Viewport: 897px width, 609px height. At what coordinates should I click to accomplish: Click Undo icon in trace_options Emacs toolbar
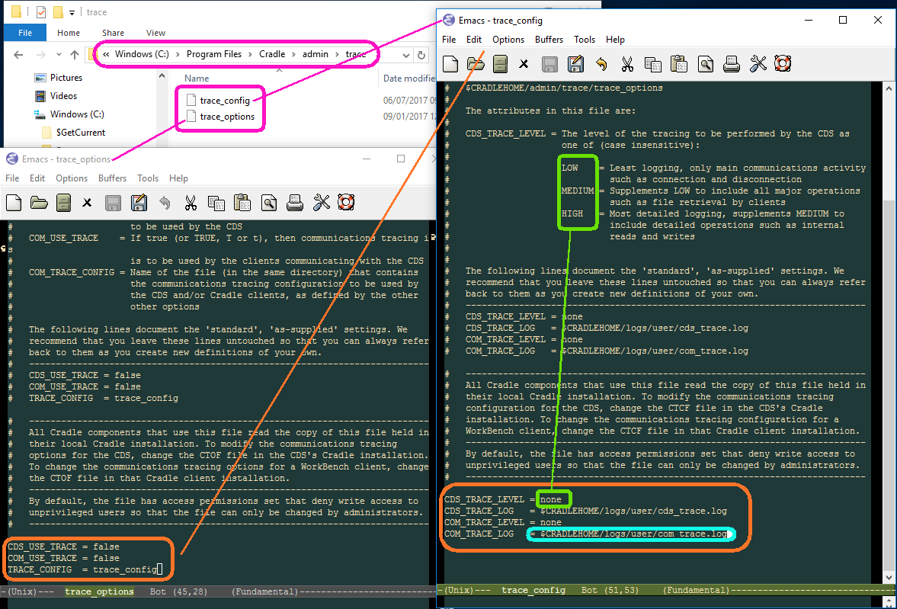tap(165, 203)
